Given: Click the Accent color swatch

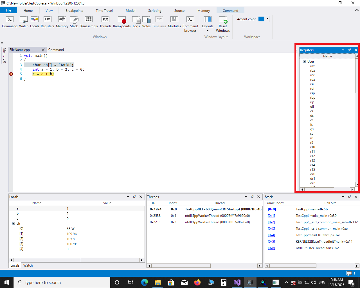Looking at the screenshot, I should pos(261,19).
